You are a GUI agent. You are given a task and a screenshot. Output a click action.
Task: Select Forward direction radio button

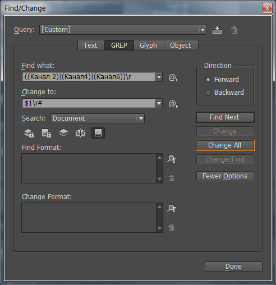point(208,80)
